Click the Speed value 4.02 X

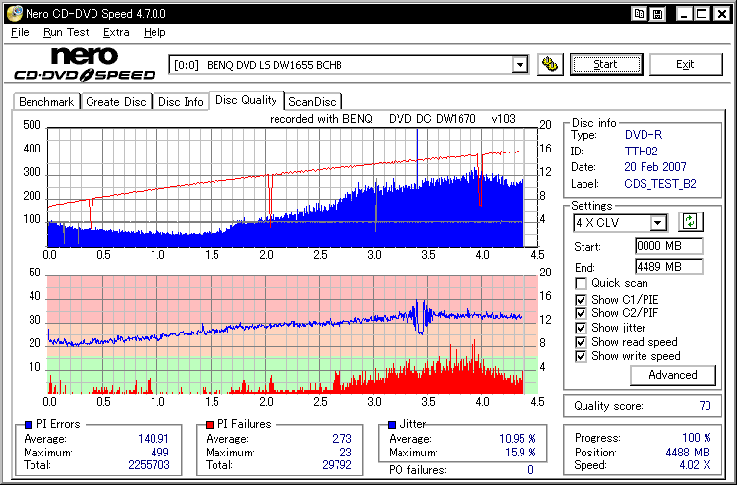694,465
